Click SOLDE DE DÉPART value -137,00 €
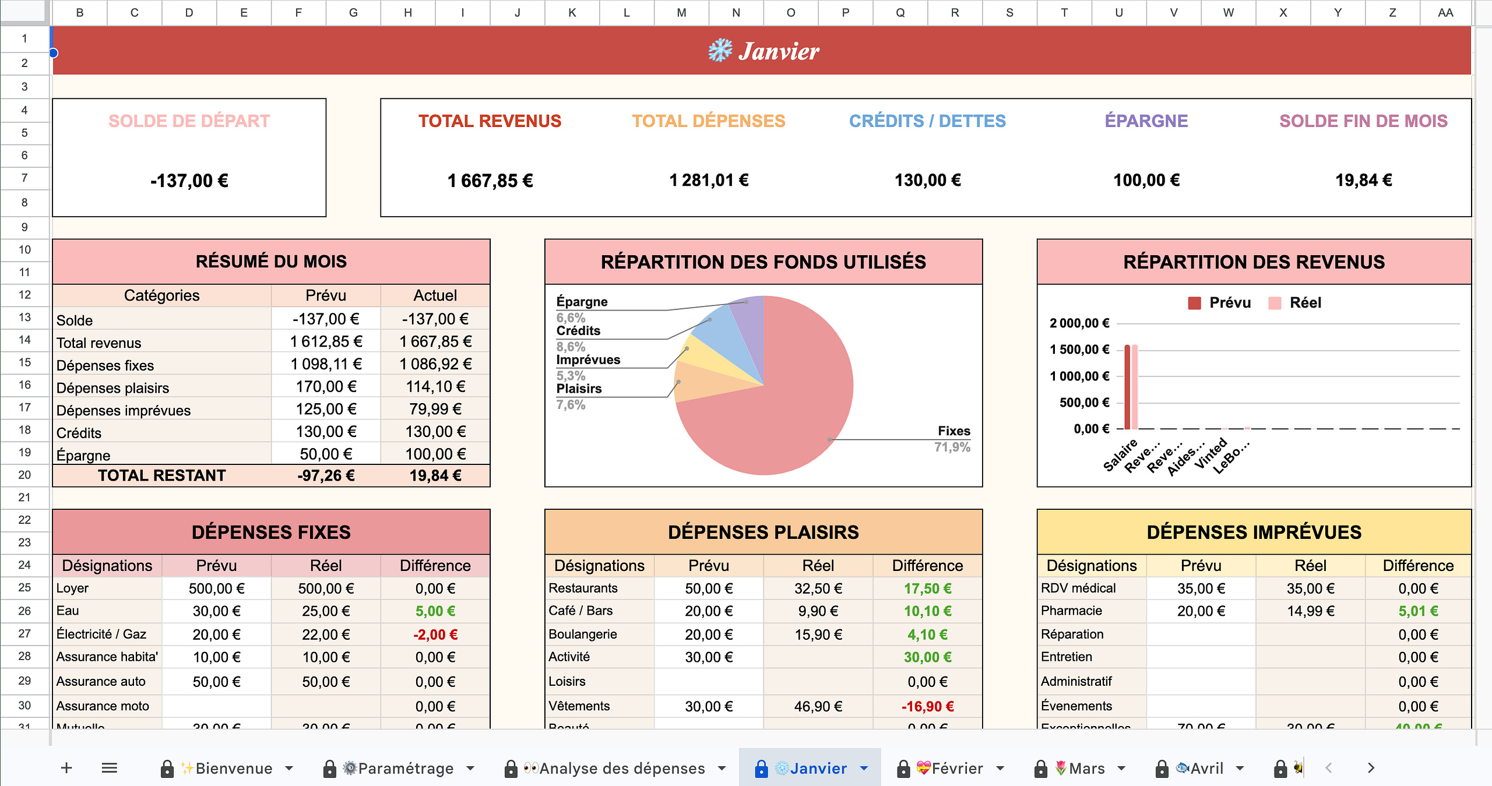Viewport: 1492px width, 786px height. coord(189,181)
